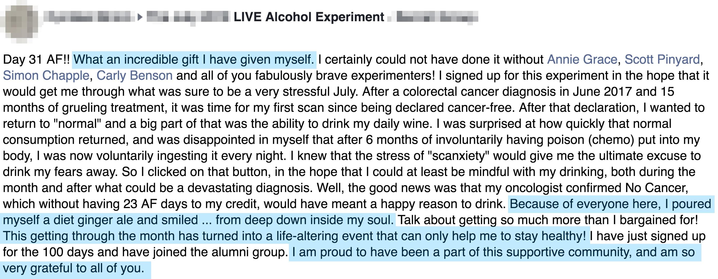Screen dimensions: 718x279
Task: Open Carly Benson's profile link
Action: [134, 76]
